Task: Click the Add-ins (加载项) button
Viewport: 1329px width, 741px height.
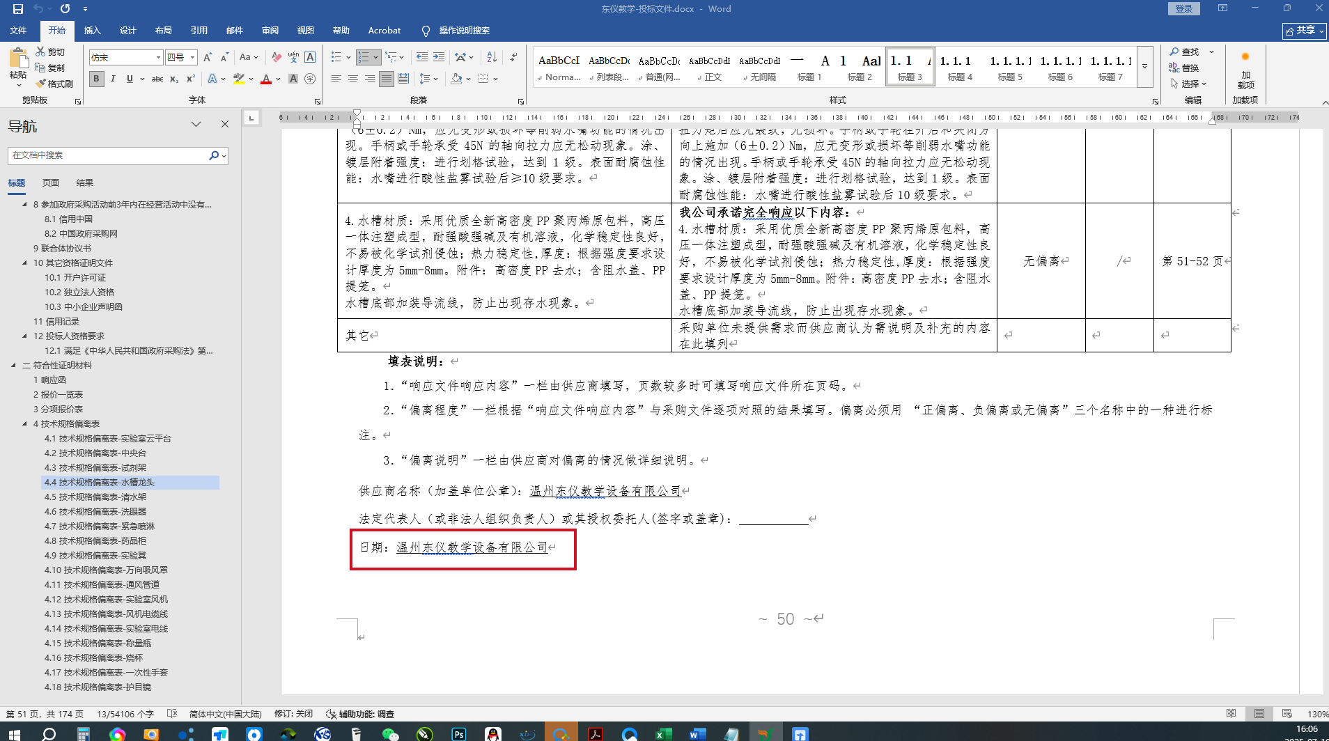Action: (1245, 70)
